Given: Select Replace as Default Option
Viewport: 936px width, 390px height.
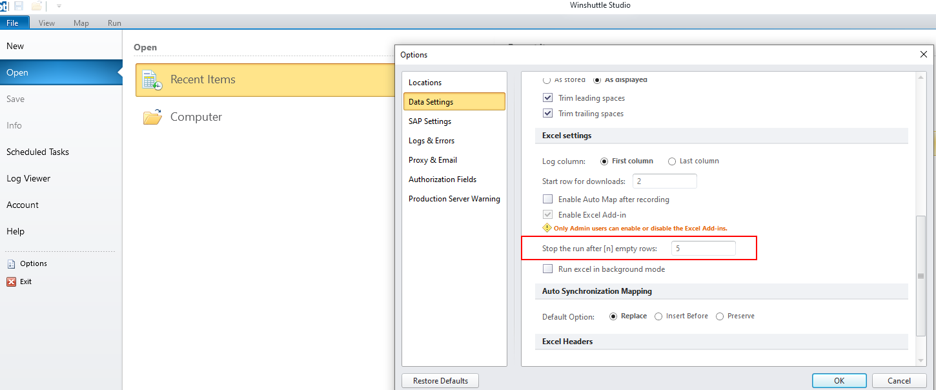Looking at the screenshot, I should click(614, 316).
